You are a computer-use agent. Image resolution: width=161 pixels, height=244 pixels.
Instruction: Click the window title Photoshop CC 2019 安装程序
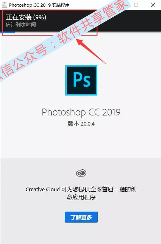click(39, 5)
